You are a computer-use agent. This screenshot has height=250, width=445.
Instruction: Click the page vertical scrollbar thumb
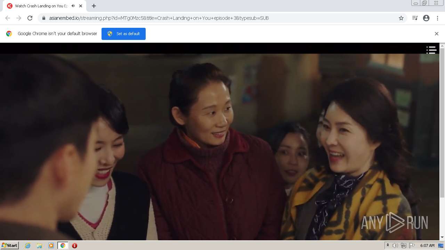(x=442, y=123)
